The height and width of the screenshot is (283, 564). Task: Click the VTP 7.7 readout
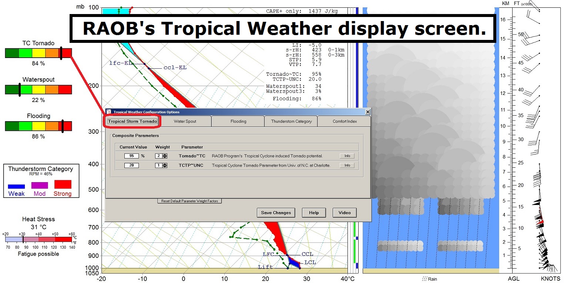(306, 64)
